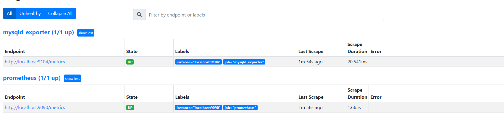Image resolution: width=504 pixels, height=137 pixels.
Task: Focus the Filter by endpoint or labels field
Action: point(265,14)
